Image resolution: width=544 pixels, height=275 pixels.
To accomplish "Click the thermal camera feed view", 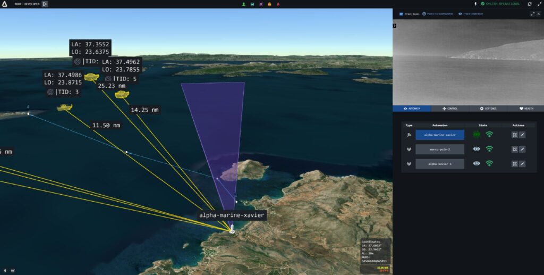I will coord(469,62).
